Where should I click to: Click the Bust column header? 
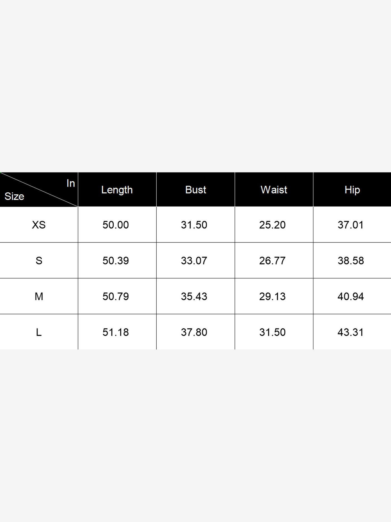(195, 190)
